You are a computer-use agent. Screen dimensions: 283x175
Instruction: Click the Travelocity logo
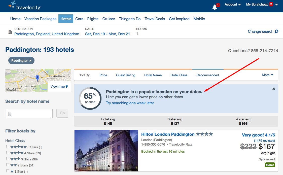tap(25, 6)
